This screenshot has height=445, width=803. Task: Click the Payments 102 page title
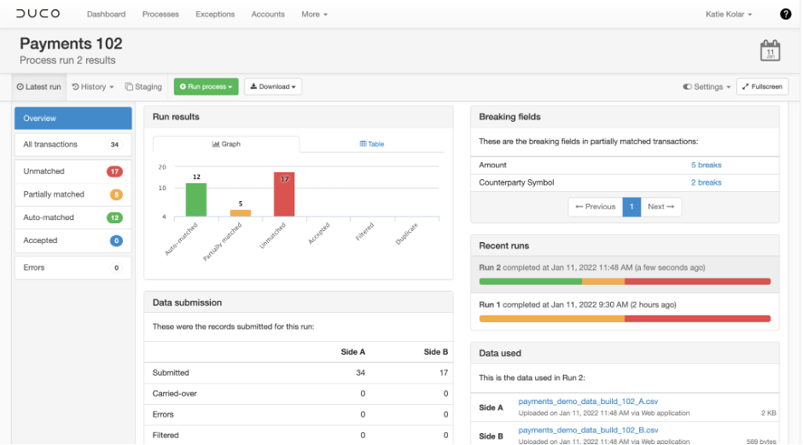coord(71,43)
